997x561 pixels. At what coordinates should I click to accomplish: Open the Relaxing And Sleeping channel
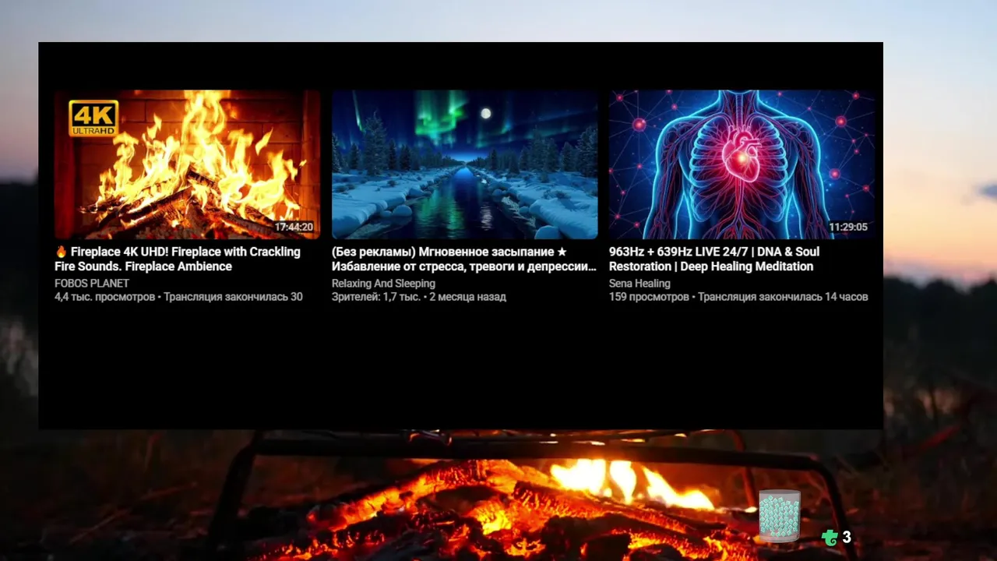383,284
